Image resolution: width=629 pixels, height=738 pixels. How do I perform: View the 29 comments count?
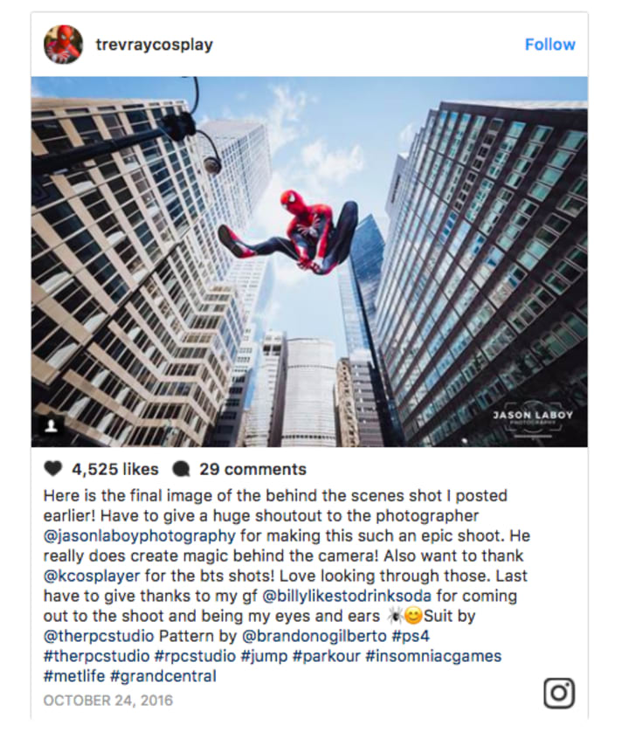tap(252, 469)
